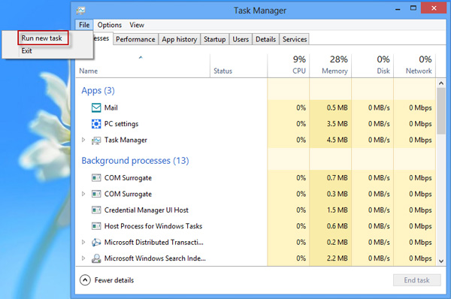
Task: Open the File menu
Action: point(84,25)
